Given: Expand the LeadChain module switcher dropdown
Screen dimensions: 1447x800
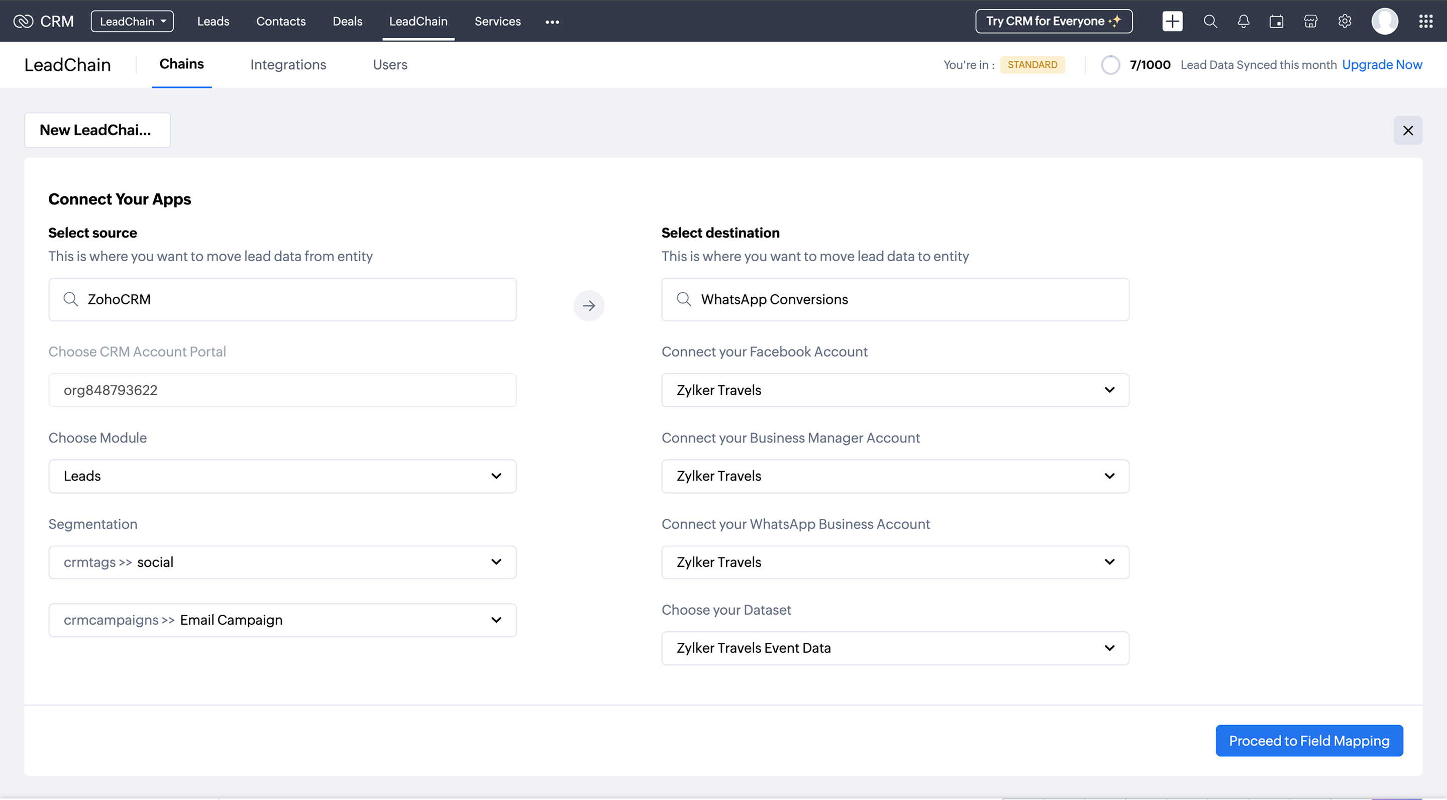Looking at the screenshot, I should pyautogui.click(x=132, y=21).
